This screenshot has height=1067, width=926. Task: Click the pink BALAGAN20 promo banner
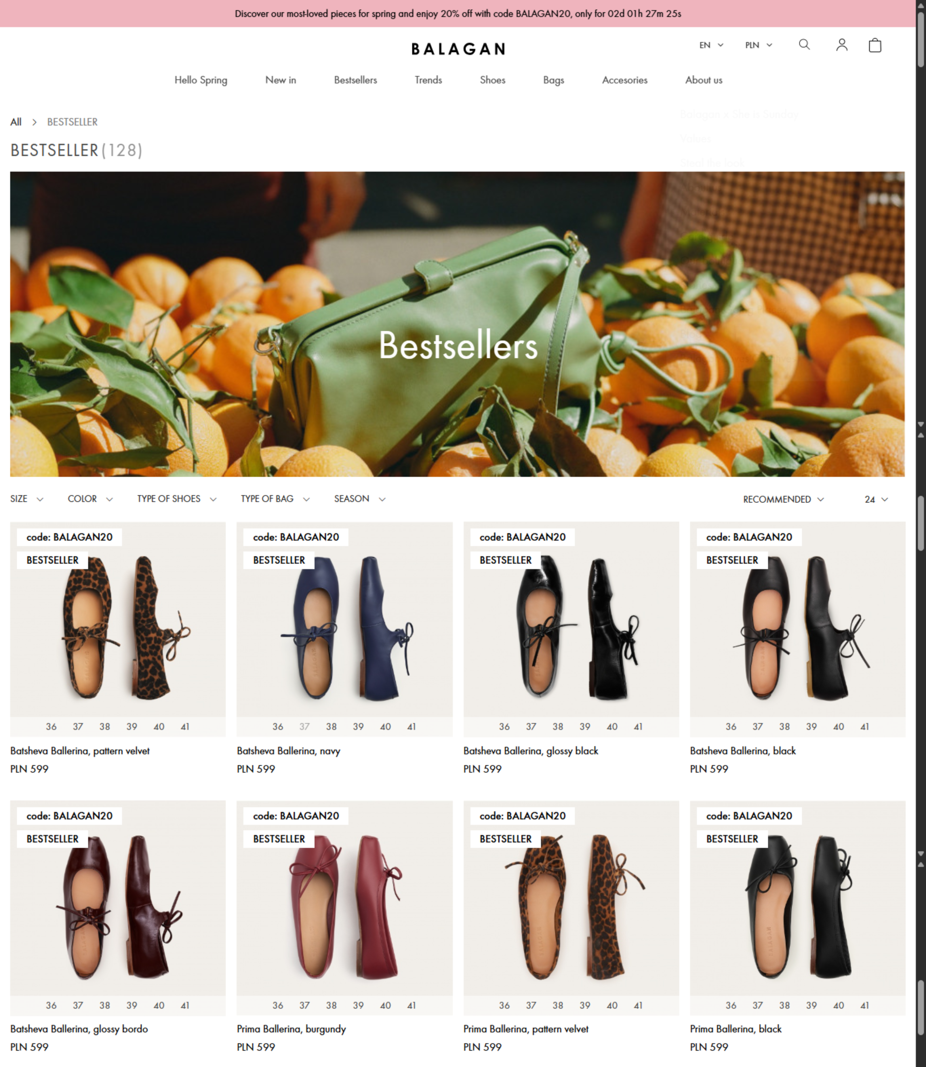(458, 14)
